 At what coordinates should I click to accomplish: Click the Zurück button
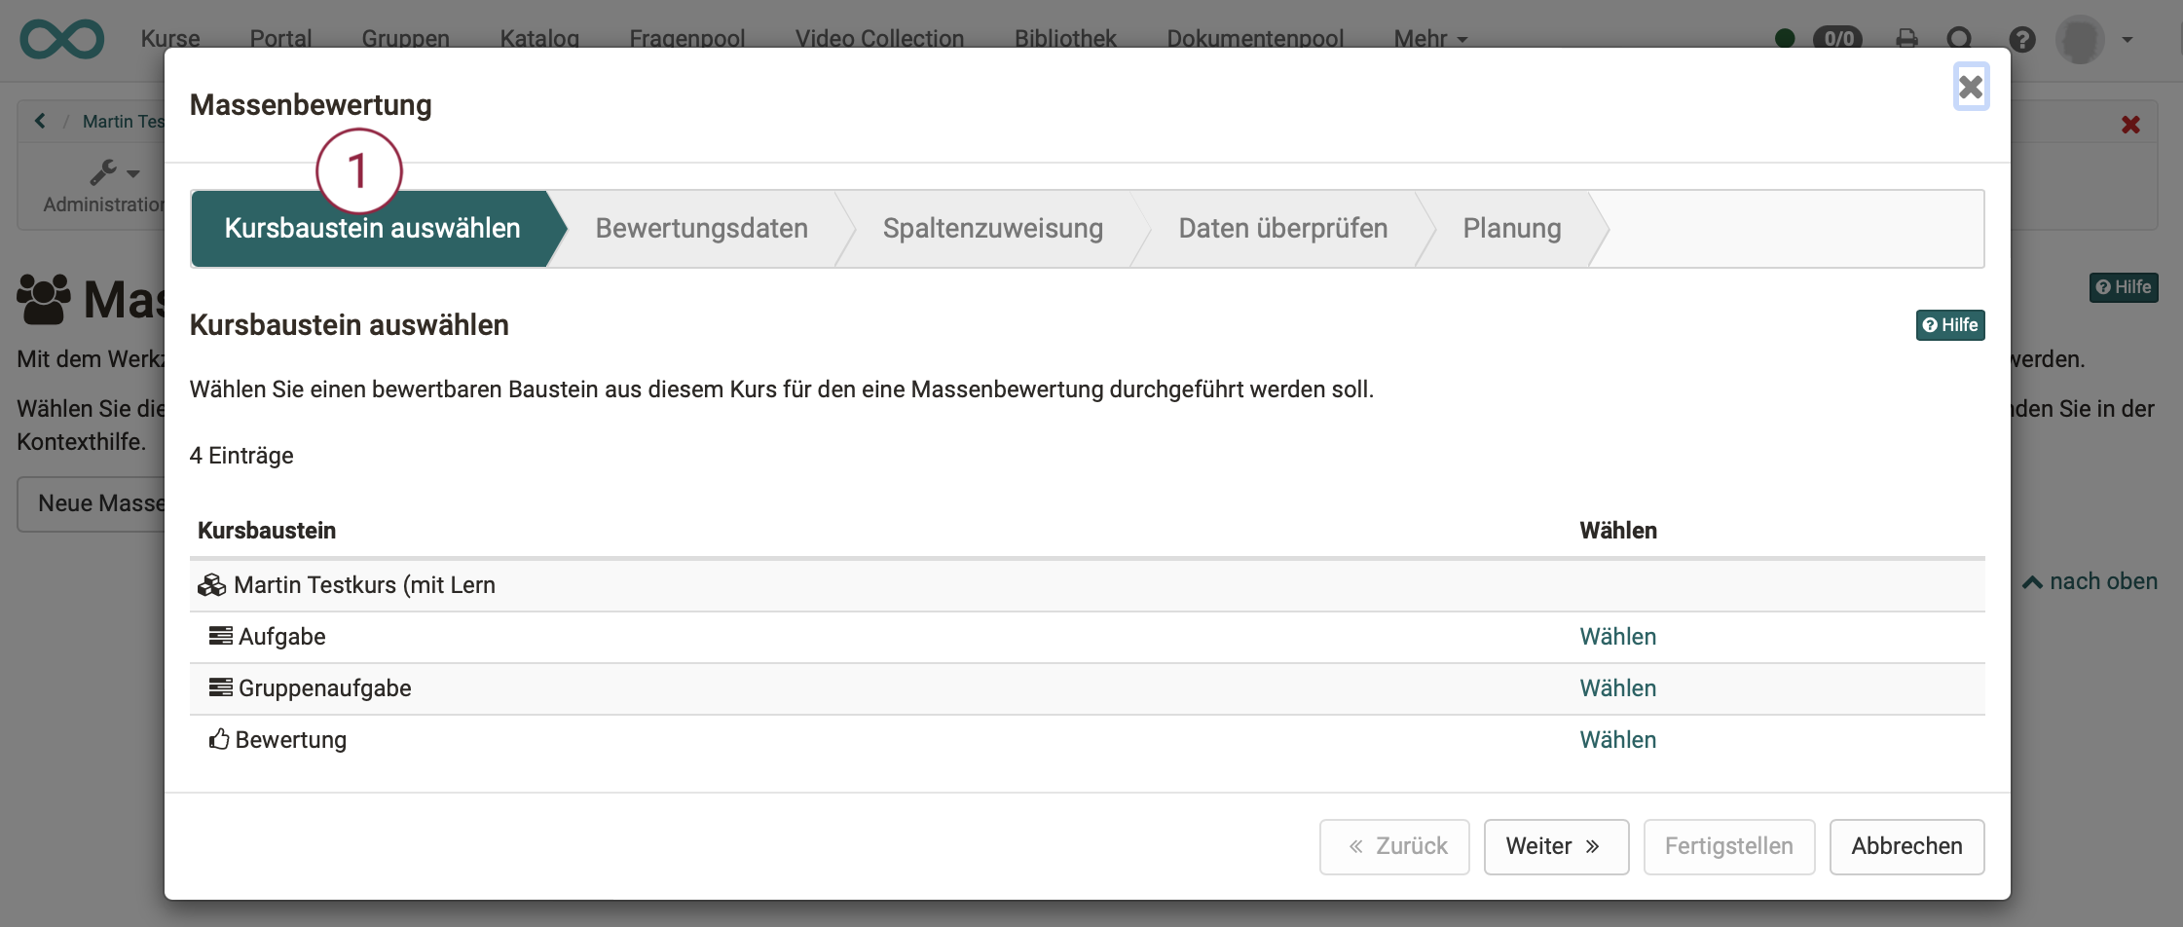[1394, 847]
